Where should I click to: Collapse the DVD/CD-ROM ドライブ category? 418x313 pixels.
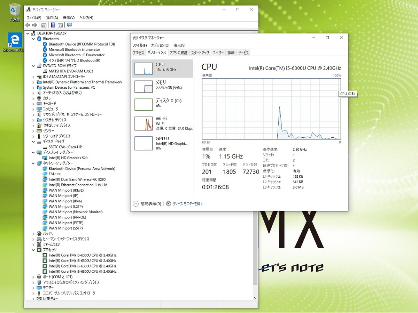(x=33, y=66)
